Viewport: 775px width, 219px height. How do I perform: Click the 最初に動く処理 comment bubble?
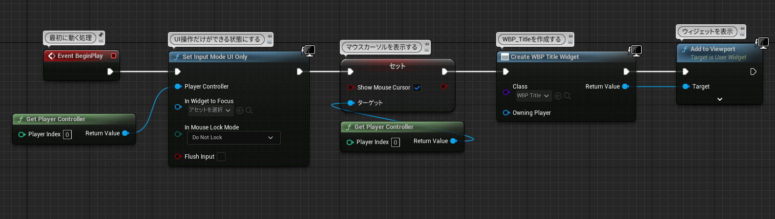coord(70,38)
